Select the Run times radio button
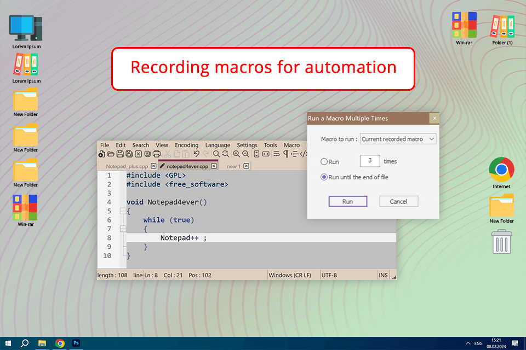Screen dimensions: 526x350 pos(324,162)
